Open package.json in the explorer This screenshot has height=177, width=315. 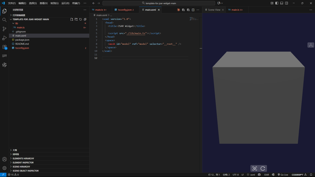click(22, 40)
